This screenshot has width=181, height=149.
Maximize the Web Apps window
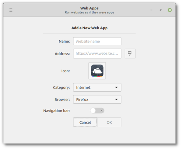click(161, 10)
